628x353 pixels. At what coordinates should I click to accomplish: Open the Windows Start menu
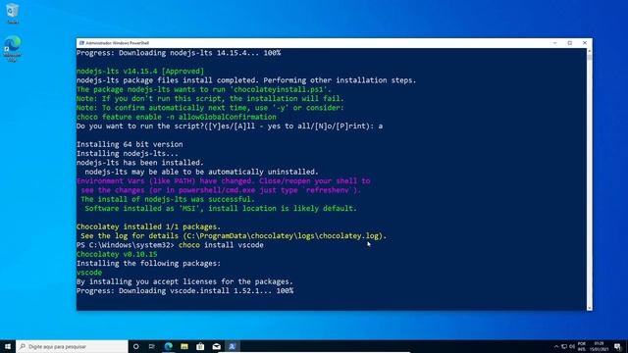[8, 346]
